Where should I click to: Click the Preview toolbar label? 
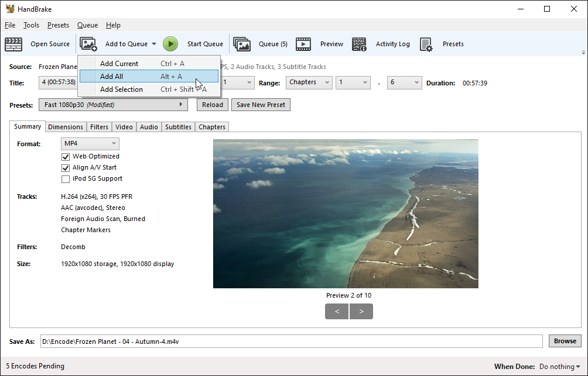[331, 44]
